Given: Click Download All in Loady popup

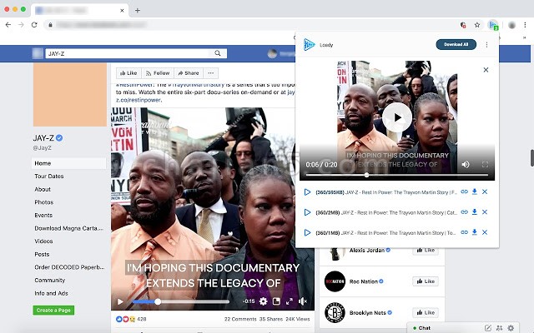Looking at the screenshot, I should pos(456,44).
